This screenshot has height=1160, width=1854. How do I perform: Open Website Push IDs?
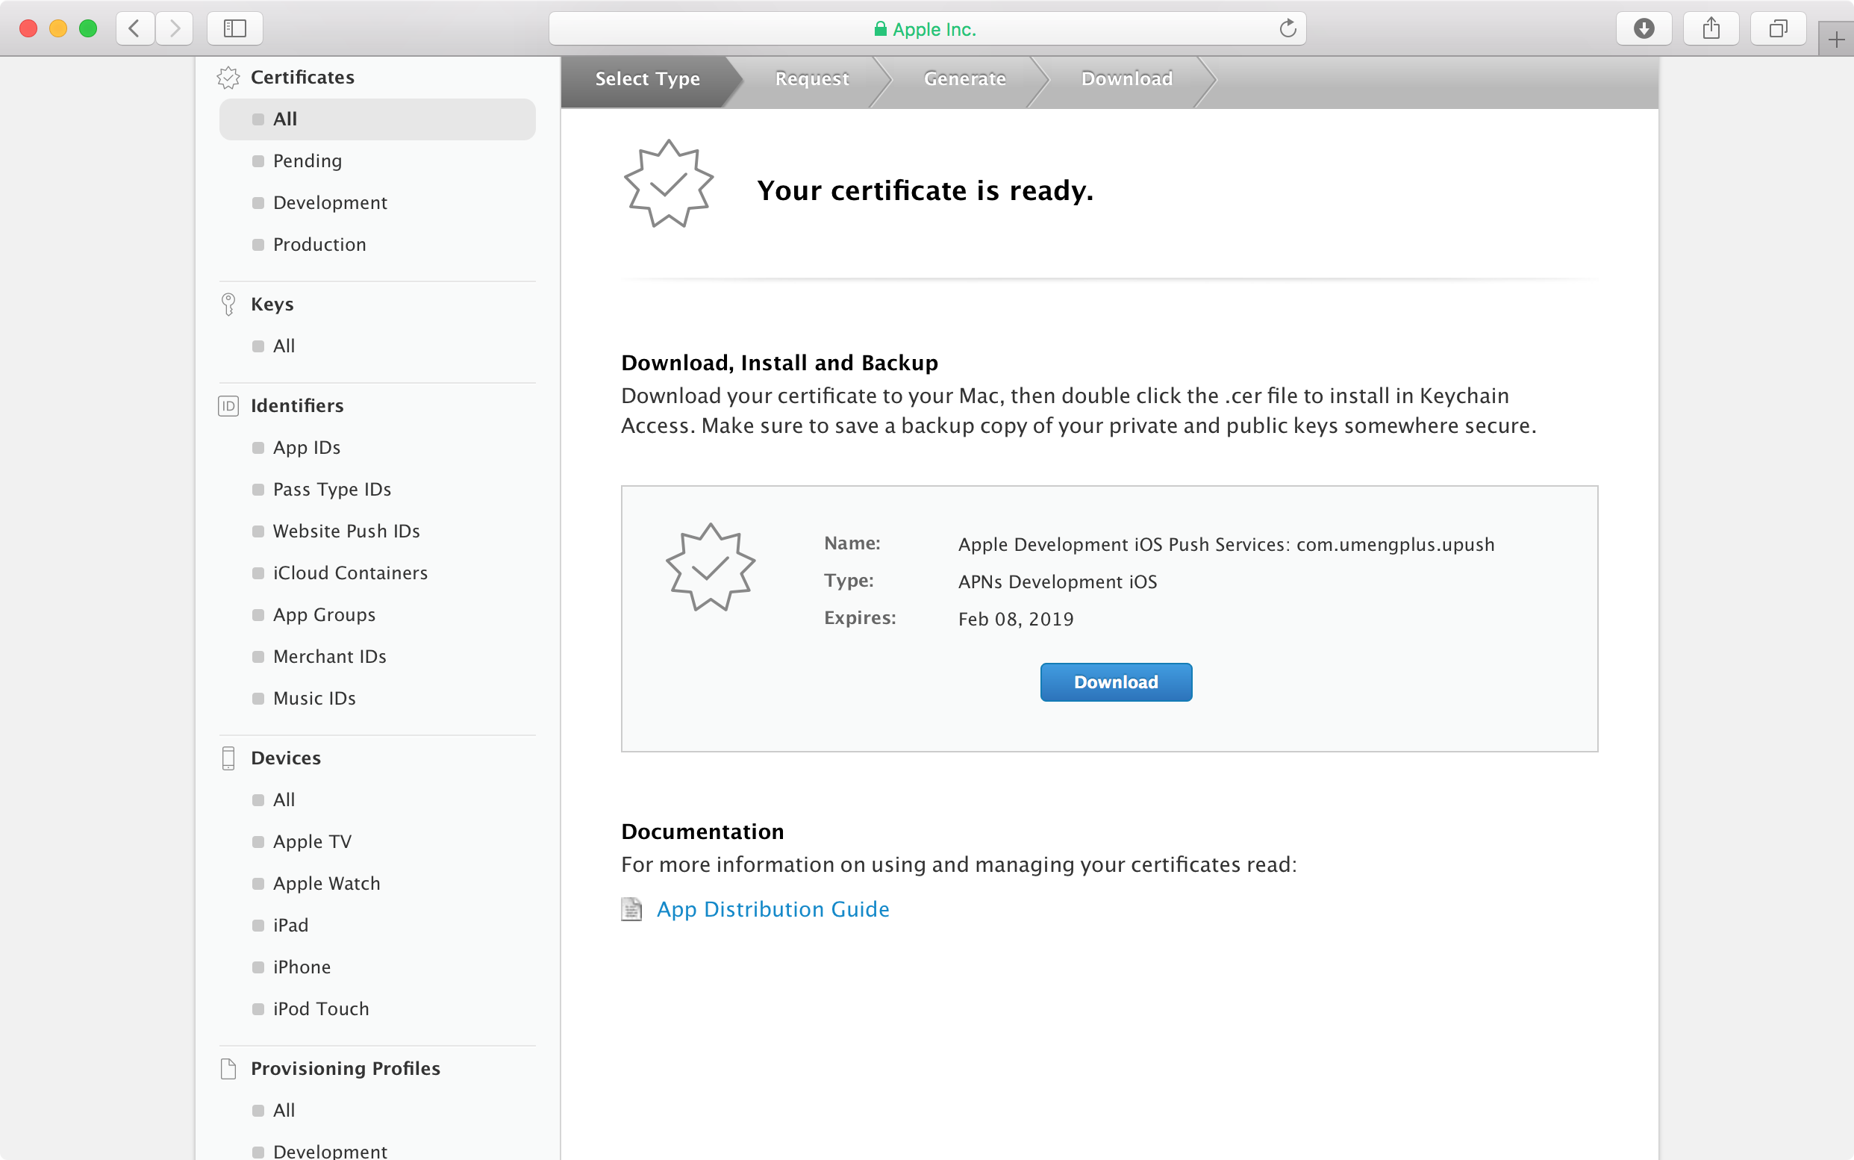[x=347, y=531]
